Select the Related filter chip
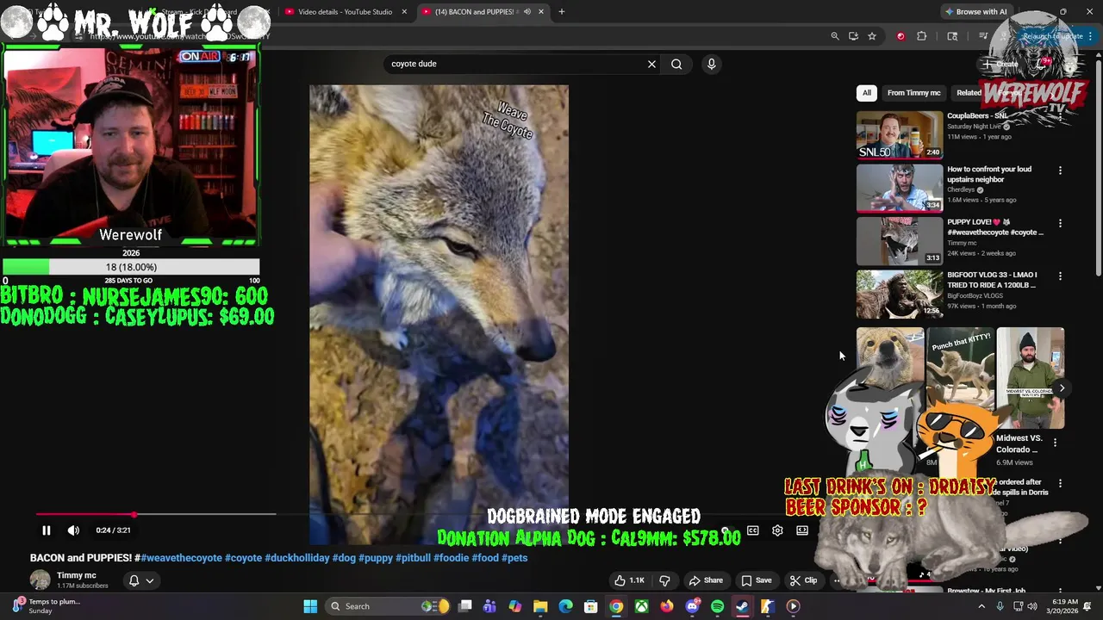This screenshot has height=620, width=1103. pos(969,93)
